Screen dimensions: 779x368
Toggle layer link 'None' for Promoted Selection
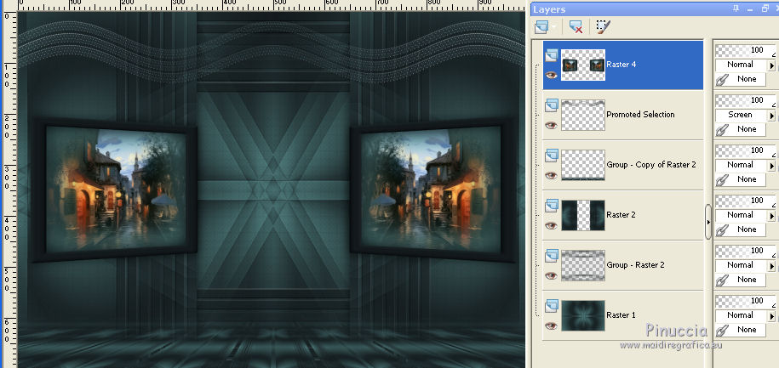741,129
